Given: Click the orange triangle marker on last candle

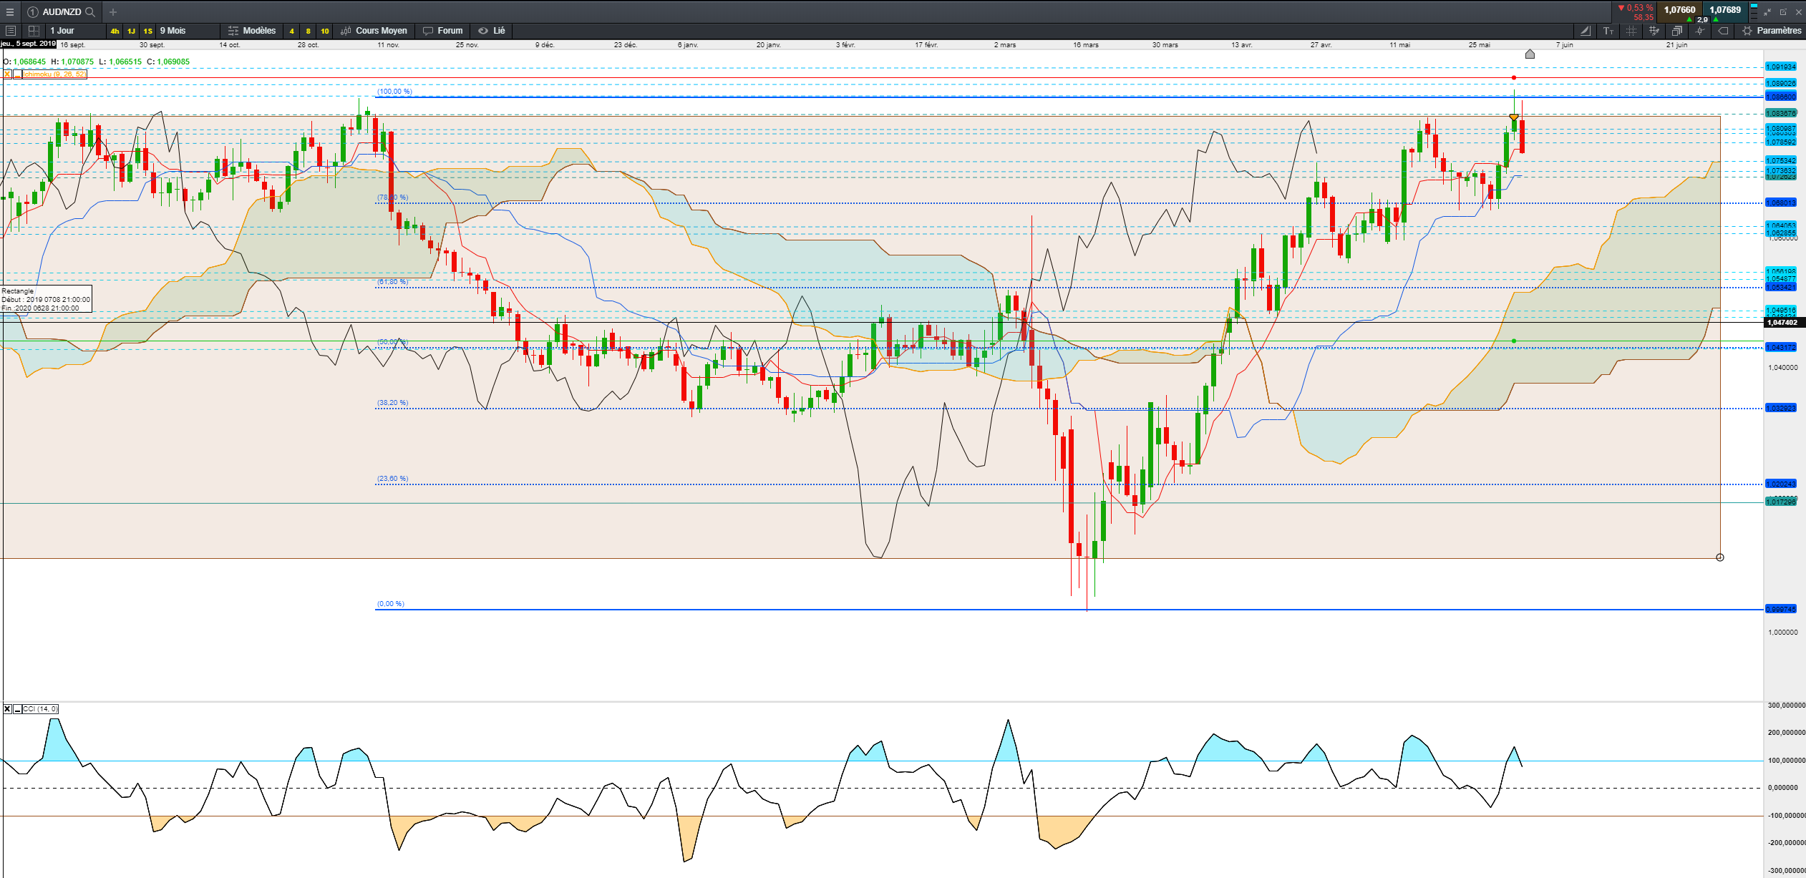Looking at the screenshot, I should (x=1514, y=117).
